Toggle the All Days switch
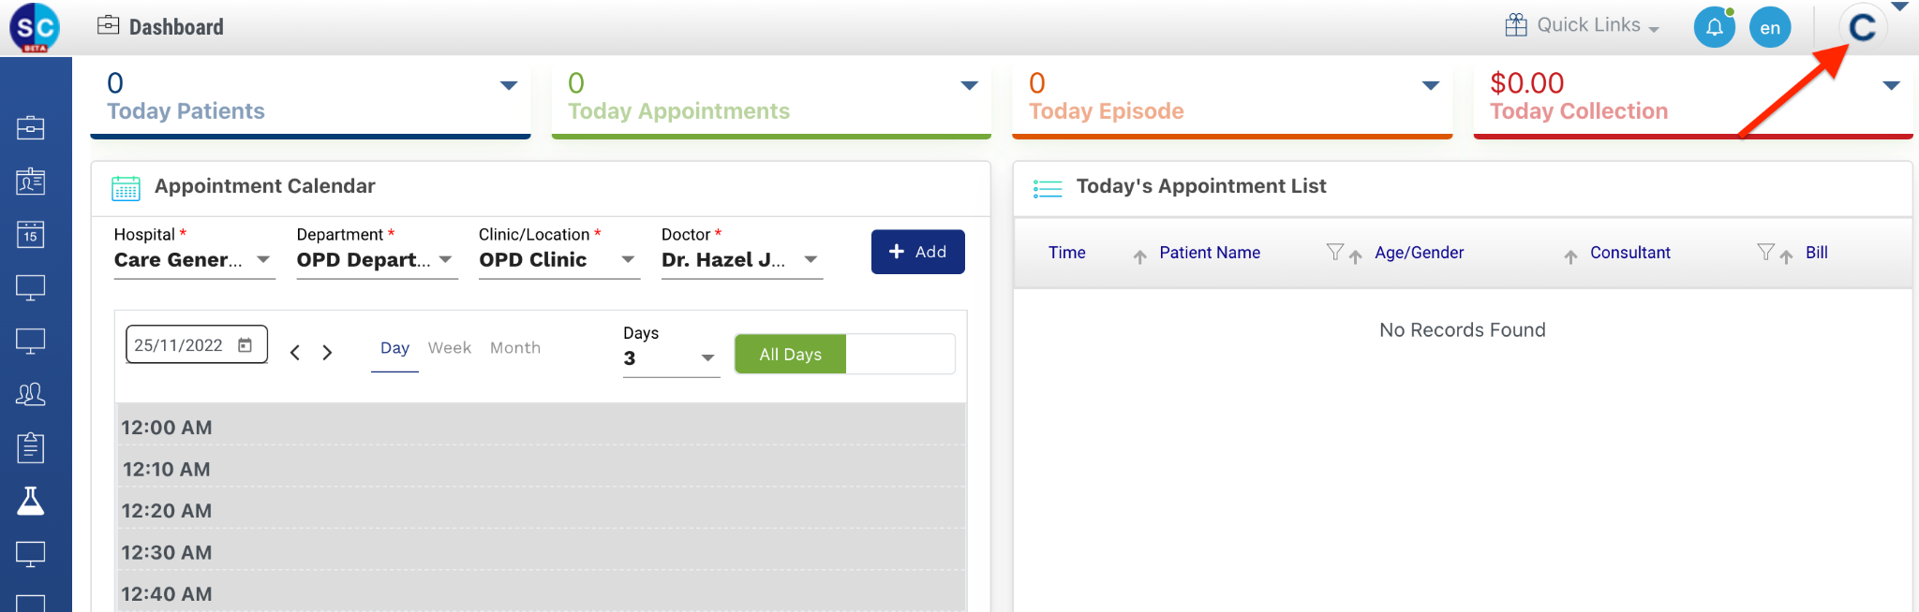Screen dimensions: 1919x612 pos(844,355)
